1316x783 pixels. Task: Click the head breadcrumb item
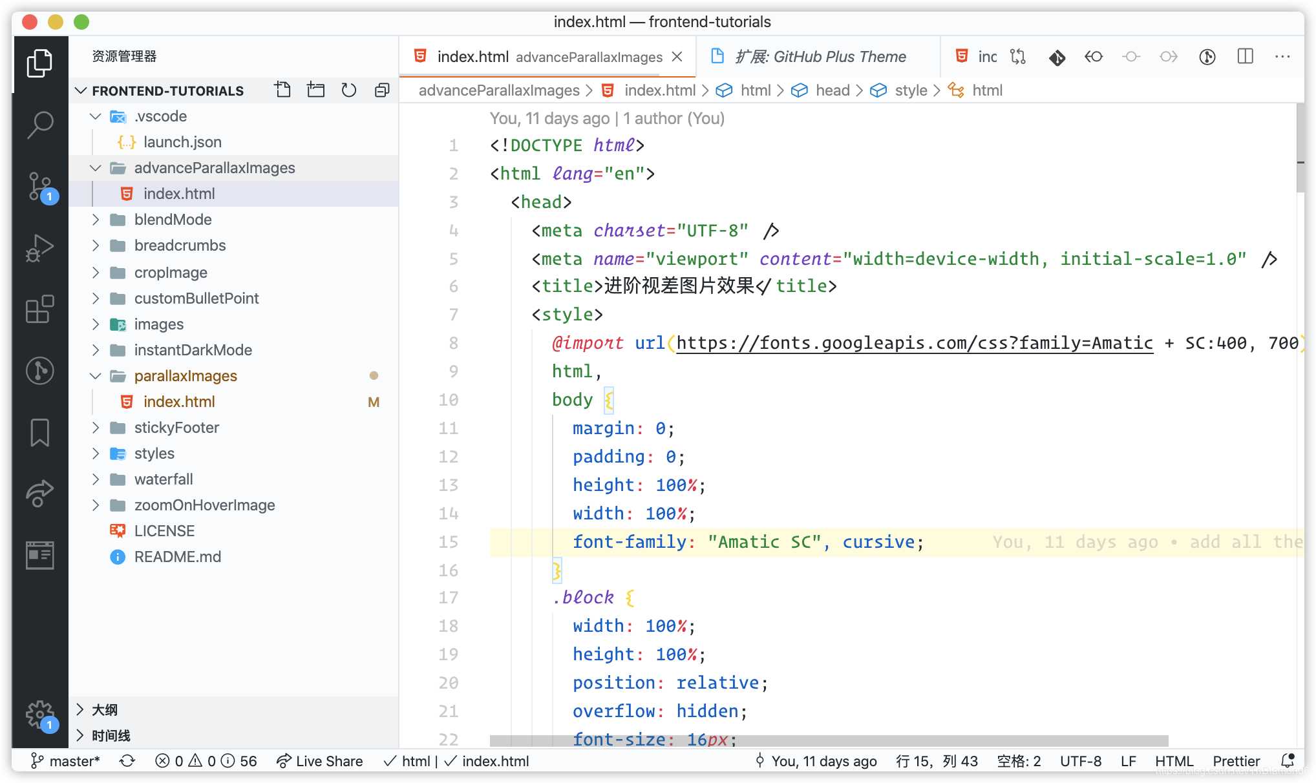[833, 90]
